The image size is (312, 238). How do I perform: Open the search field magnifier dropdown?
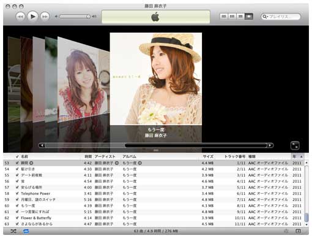click(265, 17)
